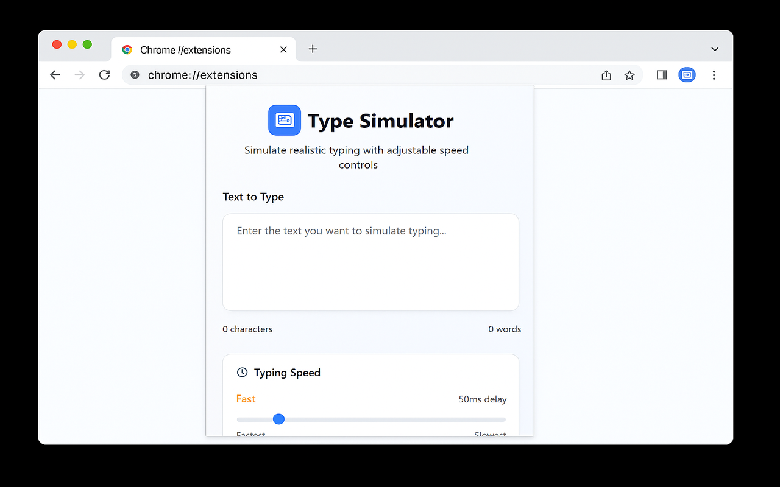Bookmark this page with the star icon
The width and height of the screenshot is (780, 487).
coord(629,75)
